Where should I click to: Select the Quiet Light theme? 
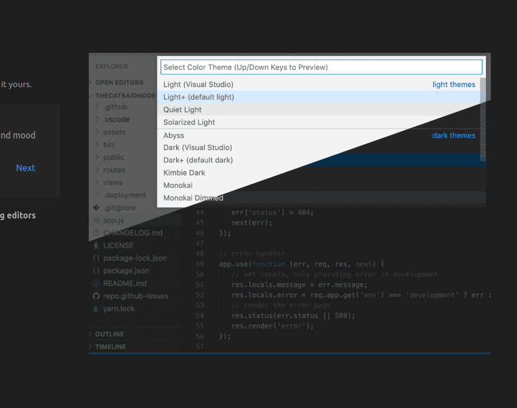(182, 109)
